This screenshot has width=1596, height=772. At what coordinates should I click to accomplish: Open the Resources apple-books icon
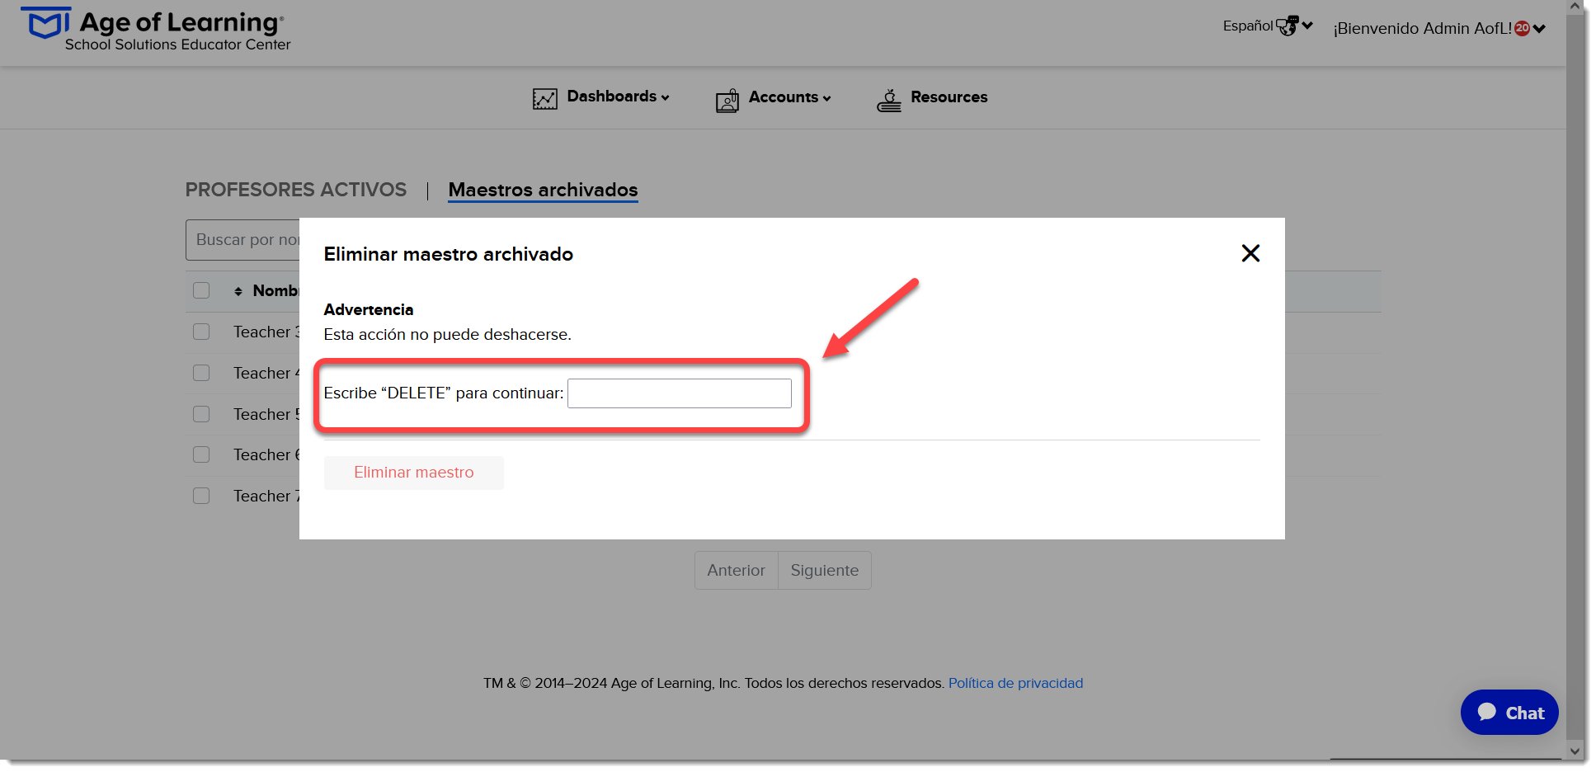(x=889, y=100)
